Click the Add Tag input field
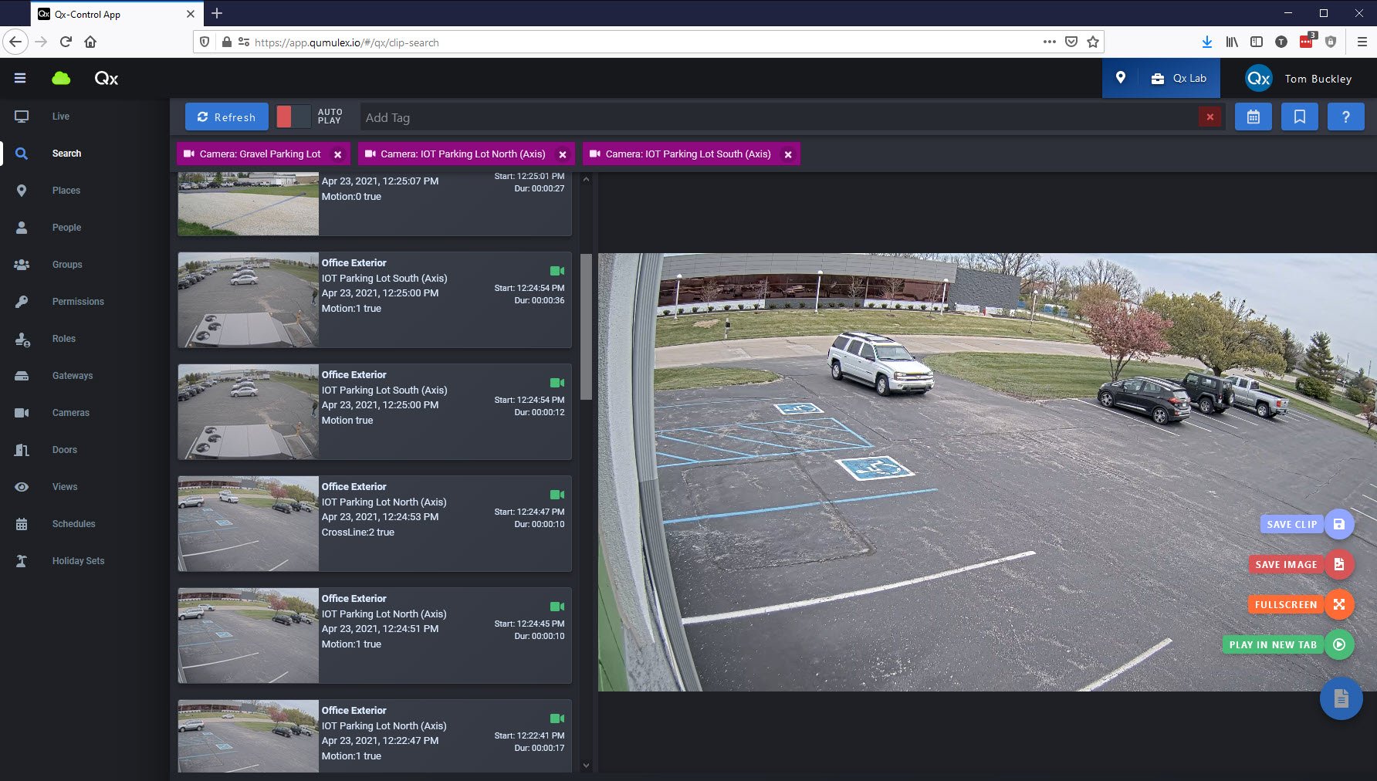 pos(772,117)
